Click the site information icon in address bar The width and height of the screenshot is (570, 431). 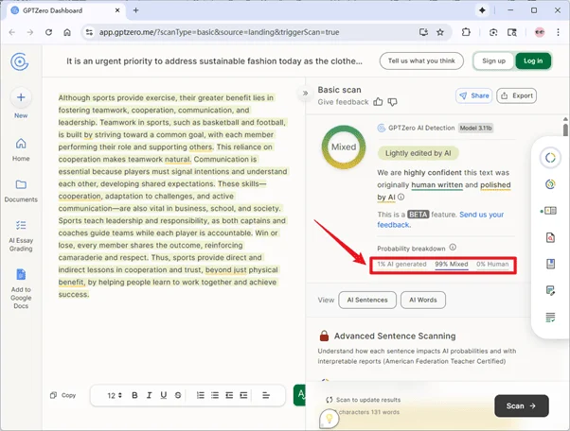(89, 32)
